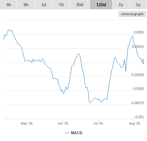Click the -0.001 y-axis label
This screenshot has width=147, height=141.
[x=139, y=117]
